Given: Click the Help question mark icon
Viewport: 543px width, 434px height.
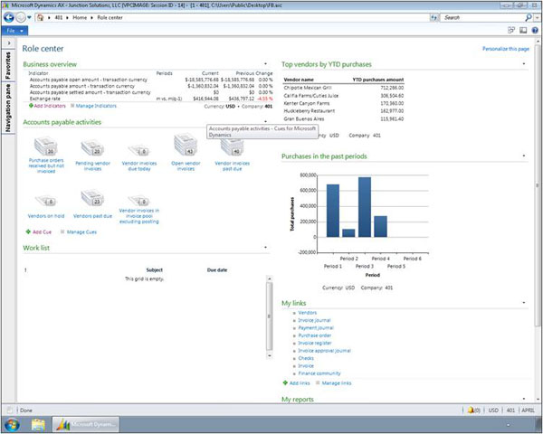Looking at the screenshot, I should point(535,31).
